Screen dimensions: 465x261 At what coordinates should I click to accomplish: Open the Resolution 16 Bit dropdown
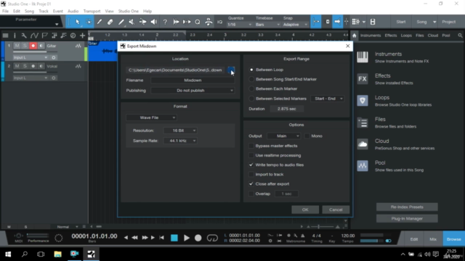click(x=180, y=130)
